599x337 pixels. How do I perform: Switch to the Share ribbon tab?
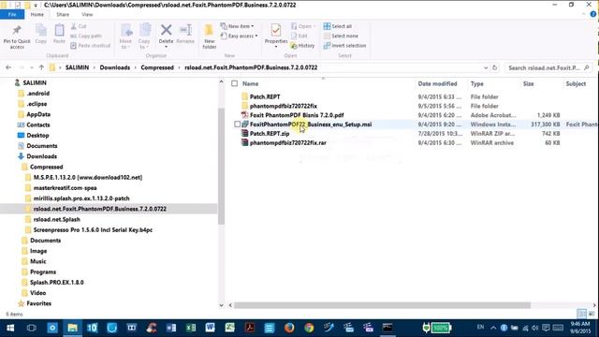coord(63,15)
